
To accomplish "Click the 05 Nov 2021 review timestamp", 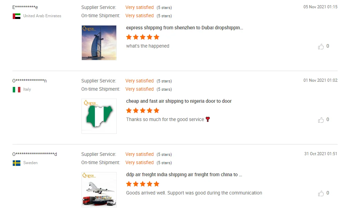I will click(320, 7).
